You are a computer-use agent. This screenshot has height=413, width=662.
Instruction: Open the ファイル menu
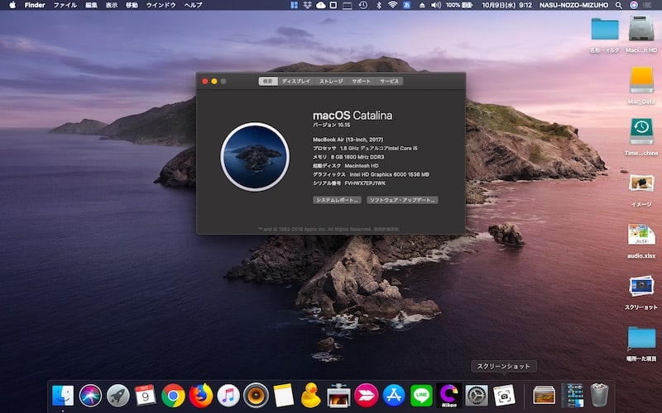[65, 5]
